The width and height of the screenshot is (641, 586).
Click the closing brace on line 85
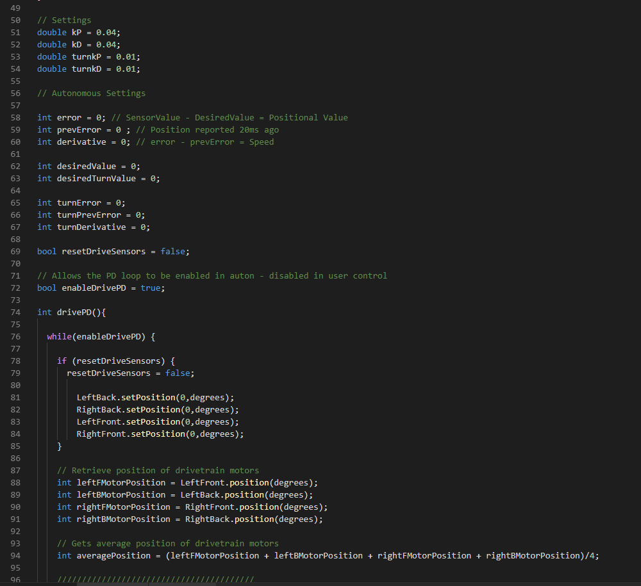click(x=60, y=446)
